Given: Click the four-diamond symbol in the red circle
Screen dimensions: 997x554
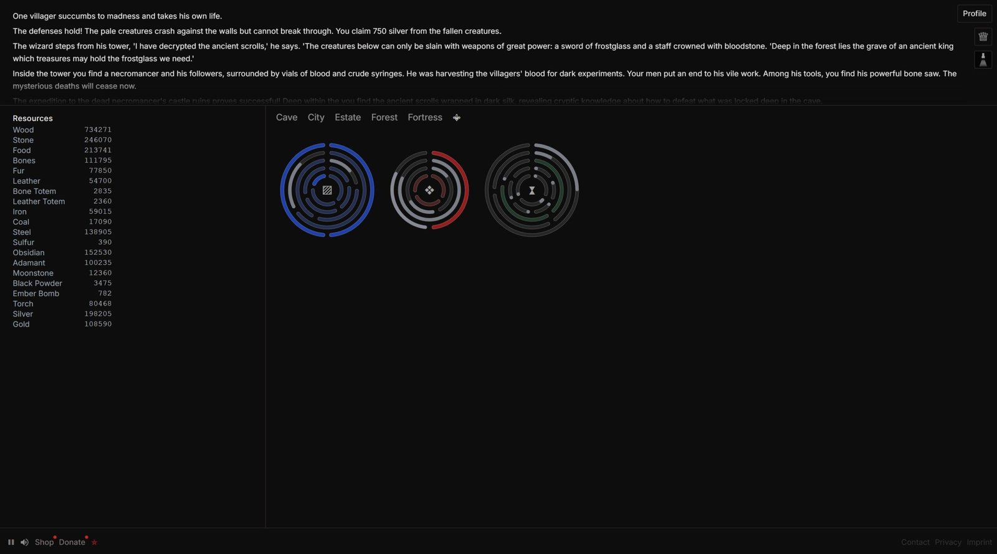Looking at the screenshot, I should point(429,190).
